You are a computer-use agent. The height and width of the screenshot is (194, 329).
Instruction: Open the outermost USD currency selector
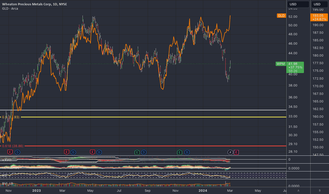click(319, 4)
